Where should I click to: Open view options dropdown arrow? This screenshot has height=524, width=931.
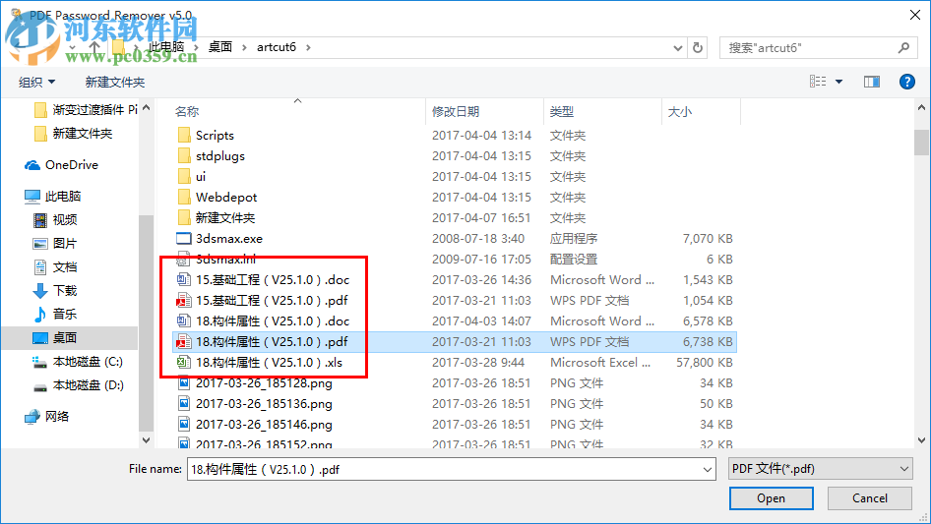838,82
